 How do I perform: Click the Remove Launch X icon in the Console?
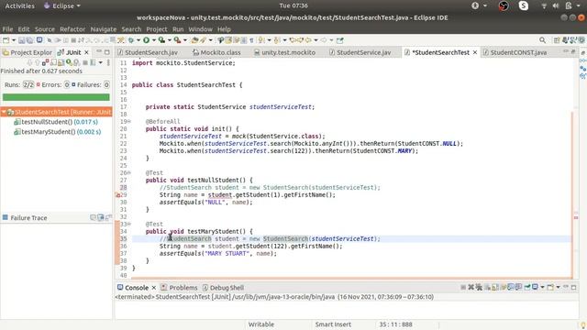point(471,287)
